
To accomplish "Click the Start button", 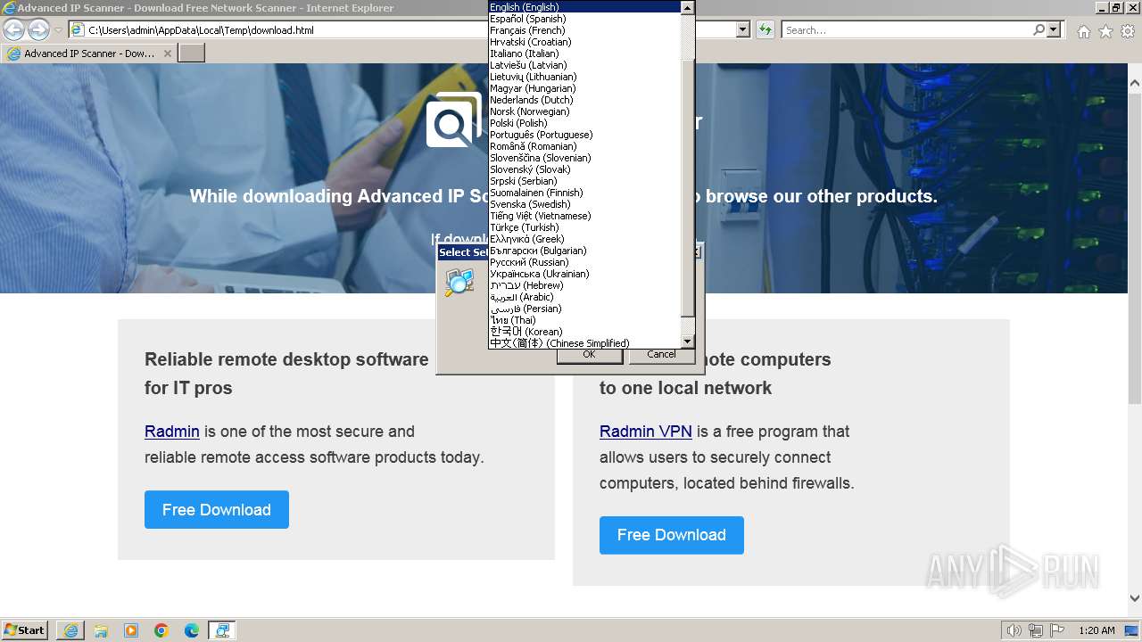I will (25, 630).
